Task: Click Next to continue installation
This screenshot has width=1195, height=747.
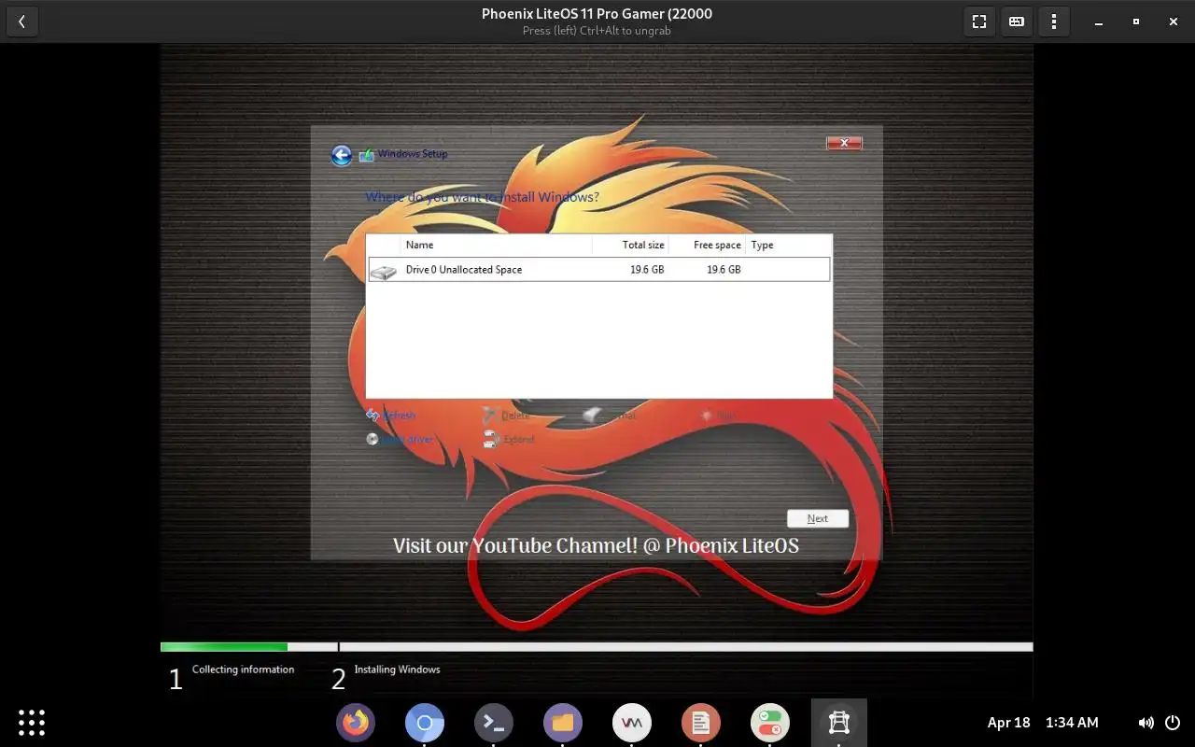Action: coord(818,518)
